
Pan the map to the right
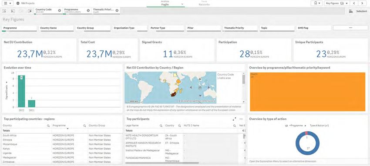209,88
